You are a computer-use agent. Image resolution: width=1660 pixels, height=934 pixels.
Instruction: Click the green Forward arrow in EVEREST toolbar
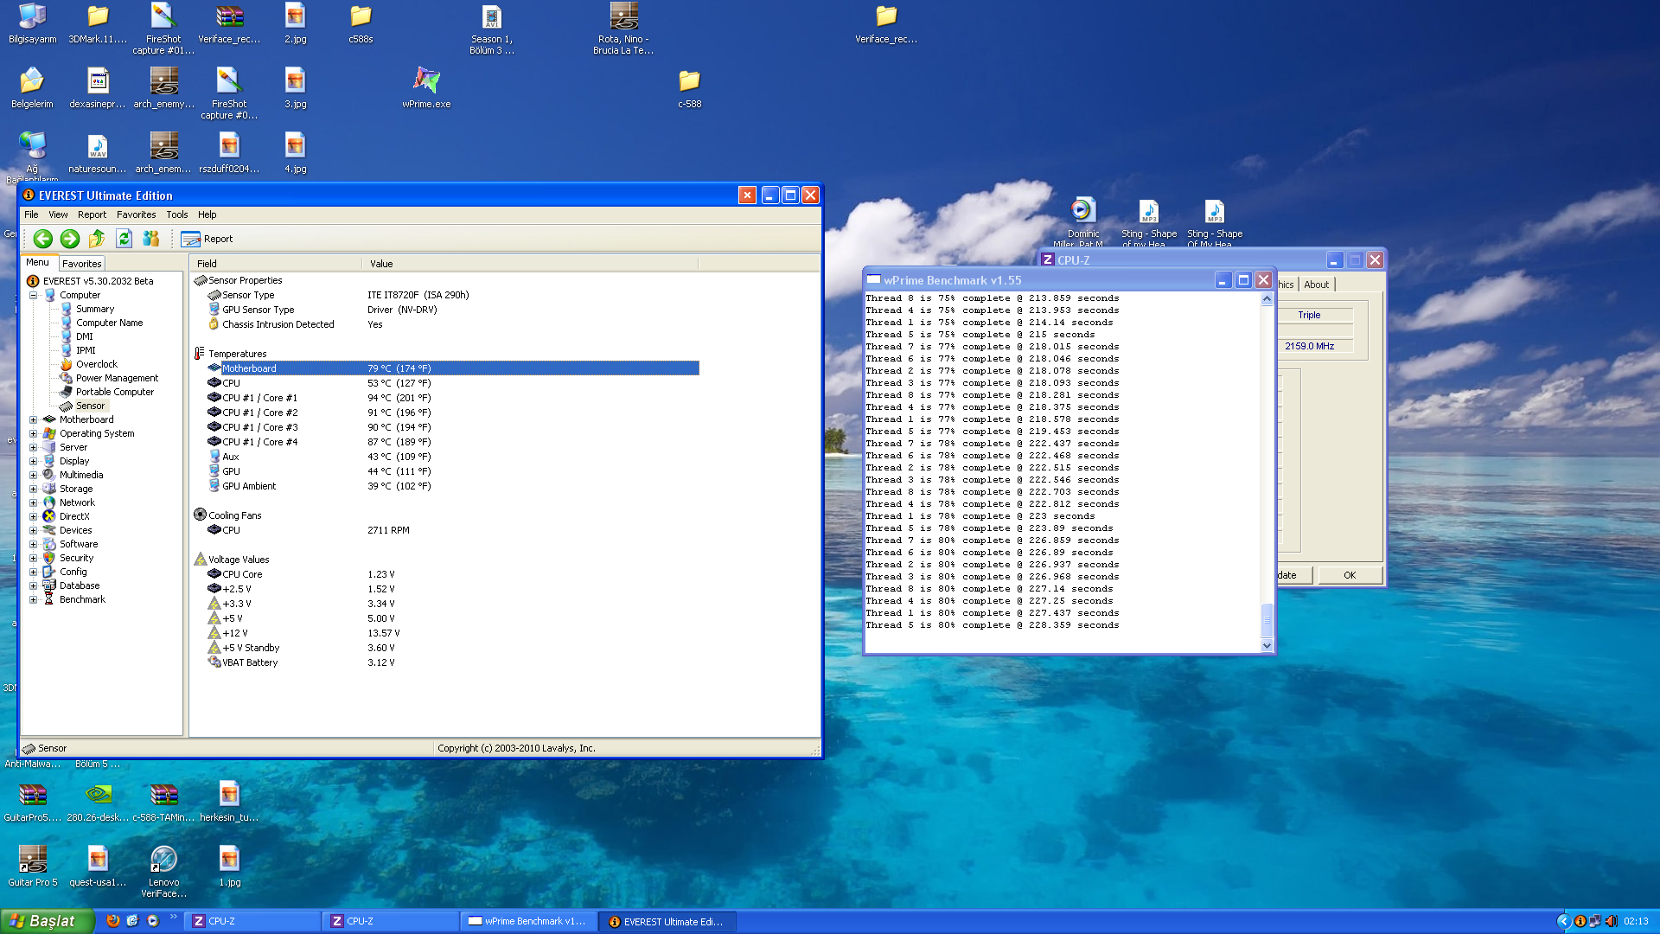[70, 239]
